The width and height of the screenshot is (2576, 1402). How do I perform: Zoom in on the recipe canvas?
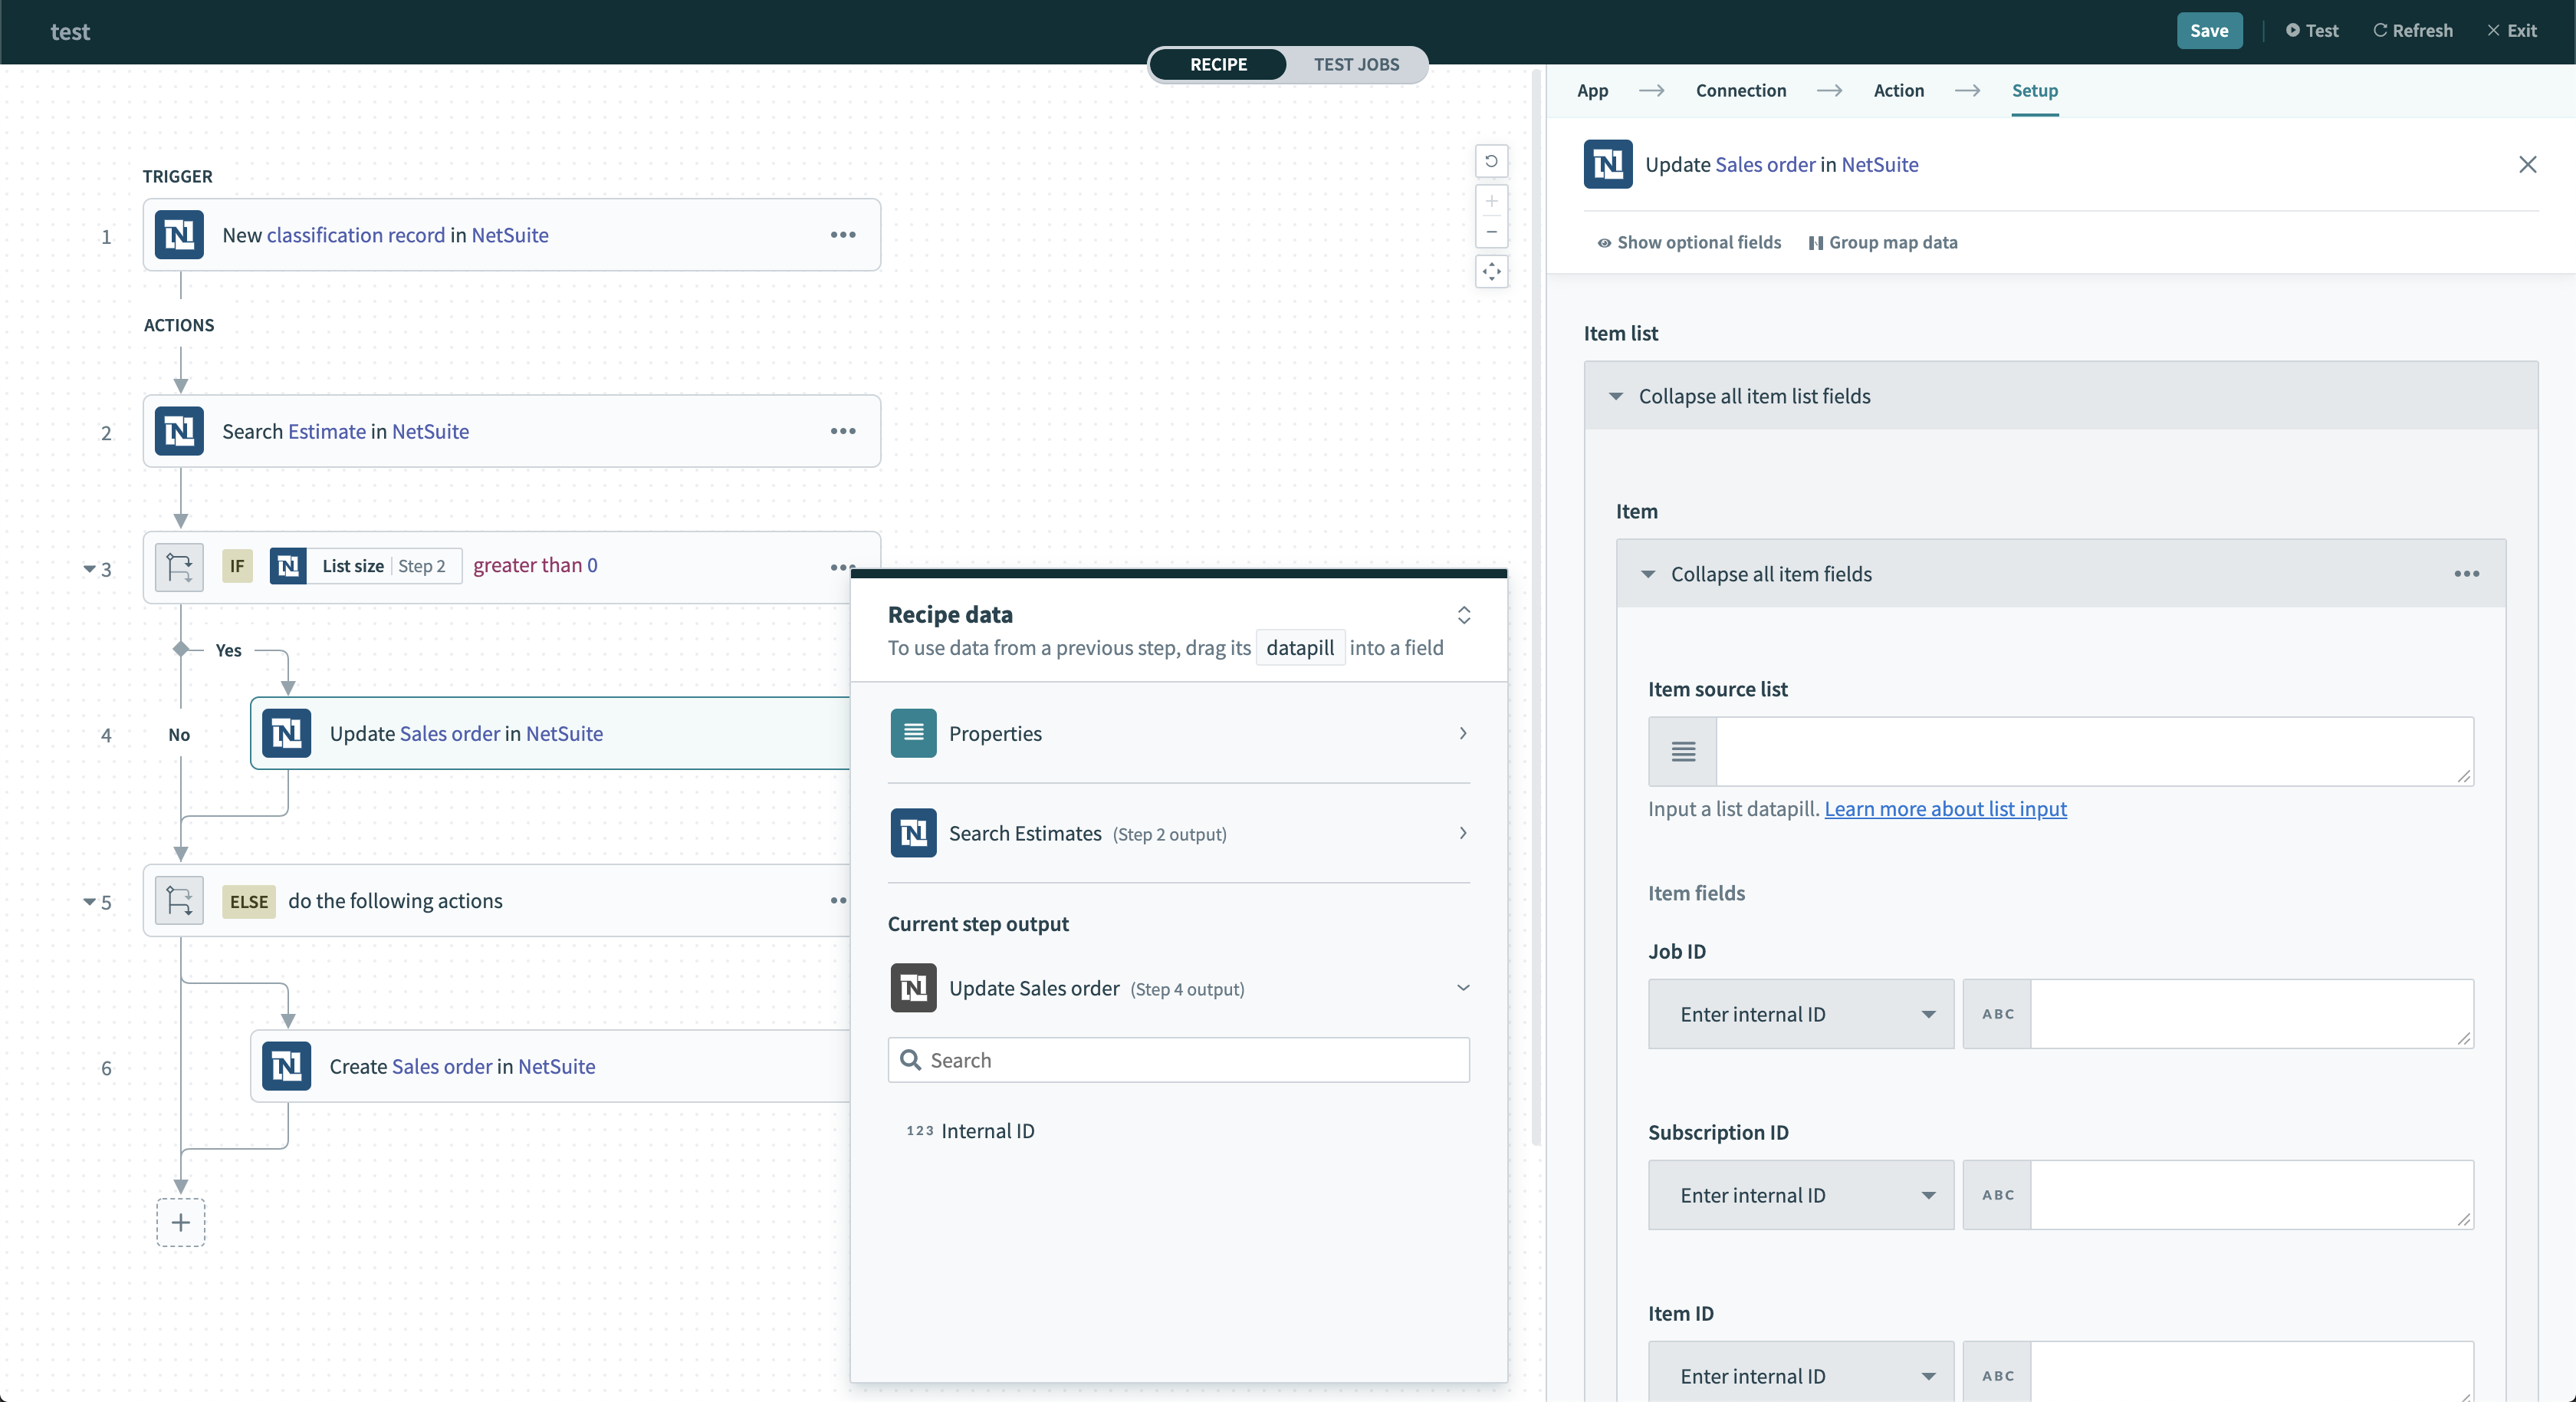(1491, 201)
